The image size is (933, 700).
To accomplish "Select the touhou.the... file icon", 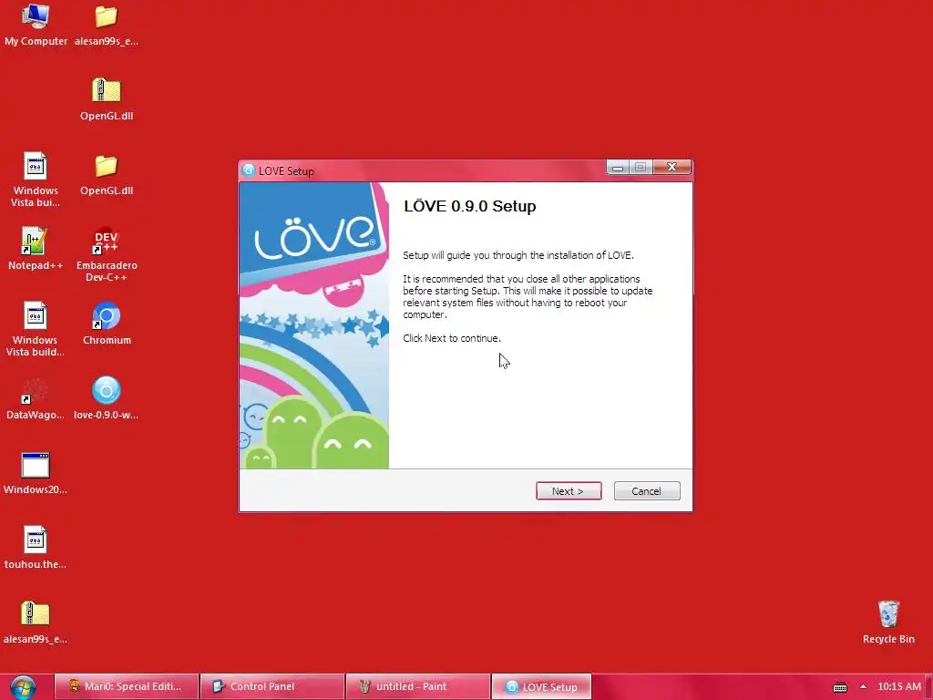I will click(36, 548).
